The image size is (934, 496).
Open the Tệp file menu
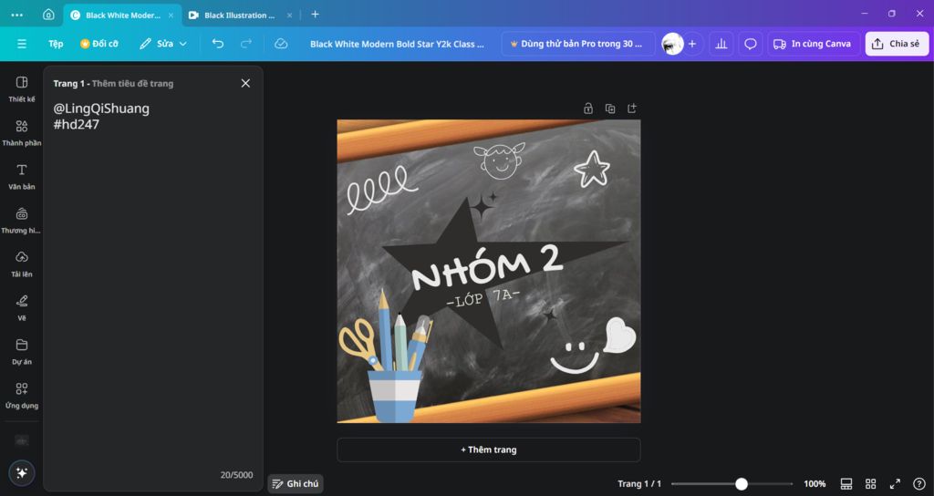click(56, 44)
